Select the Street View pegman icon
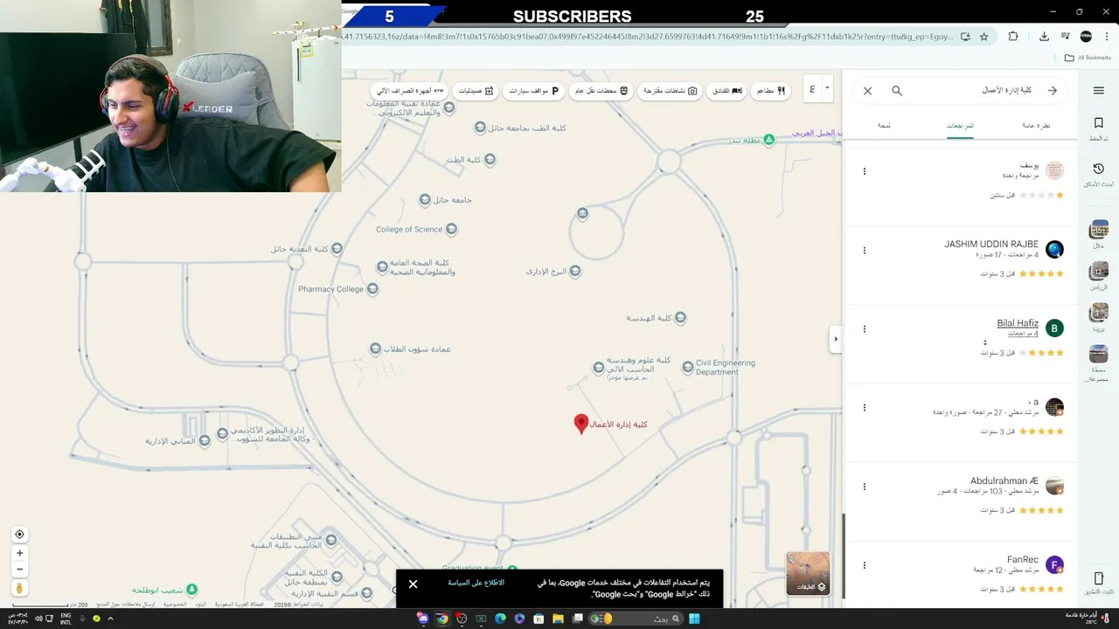This screenshot has height=629, width=1119. (x=19, y=589)
